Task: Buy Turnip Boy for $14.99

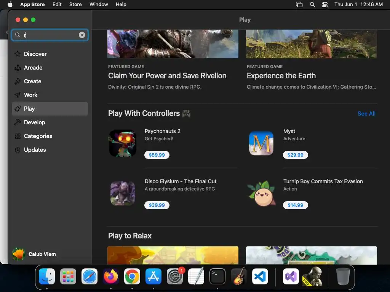Action: click(x=296, y=205)
